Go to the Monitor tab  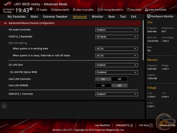coord(98,17)
